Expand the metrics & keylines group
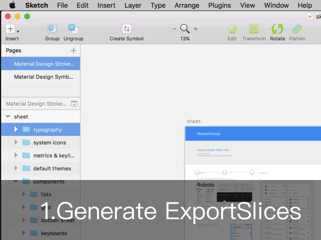Image resolution: width=321 pixels, height=240 pixels. coord(16,155)
